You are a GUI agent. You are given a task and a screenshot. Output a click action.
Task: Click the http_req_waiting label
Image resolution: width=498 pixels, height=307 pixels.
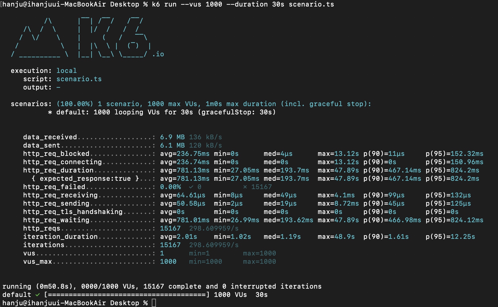point(56,220)
